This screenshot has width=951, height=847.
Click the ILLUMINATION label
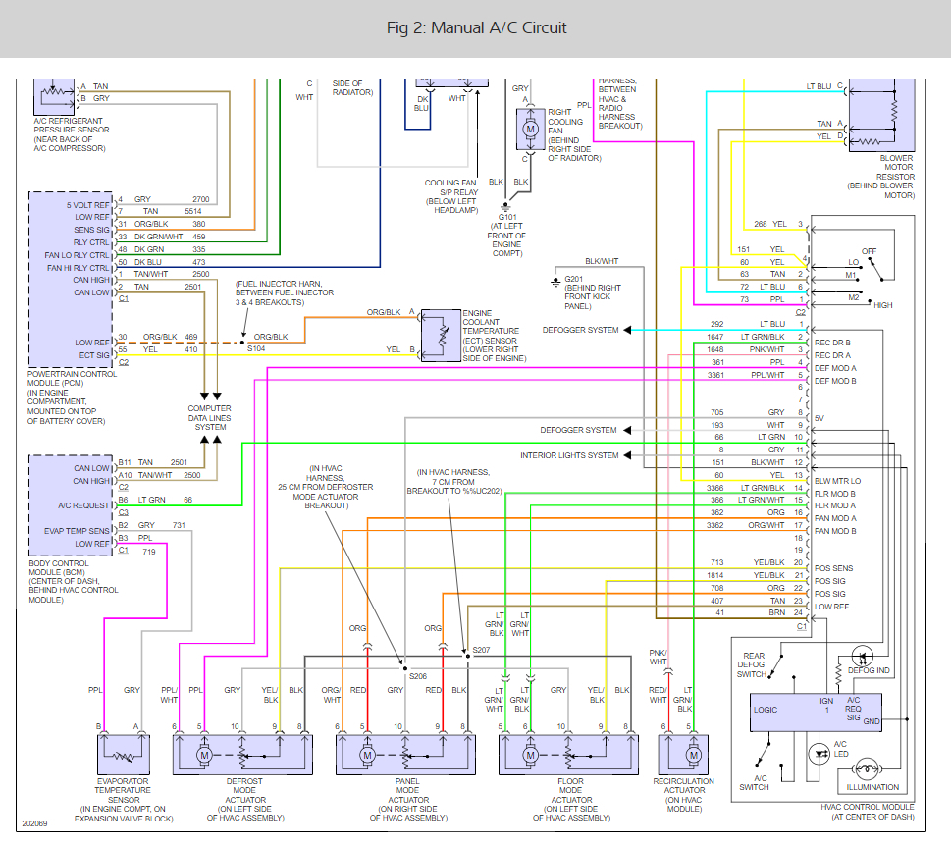coord(872,787)
